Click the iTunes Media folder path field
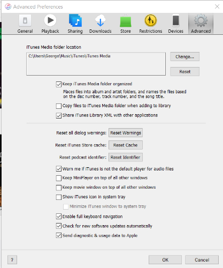The image size is (223, 268). [96, 64]
